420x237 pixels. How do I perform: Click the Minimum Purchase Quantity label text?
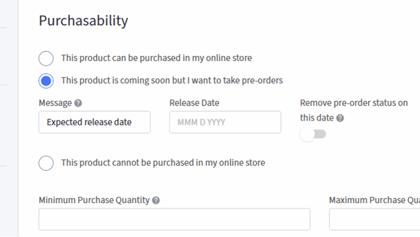tap(94, 200)
